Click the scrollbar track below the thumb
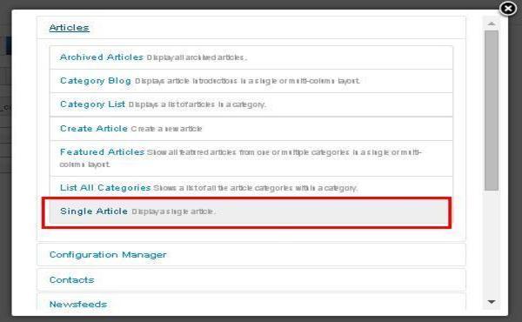Screen dimensions: 522x322 (492, 243)
